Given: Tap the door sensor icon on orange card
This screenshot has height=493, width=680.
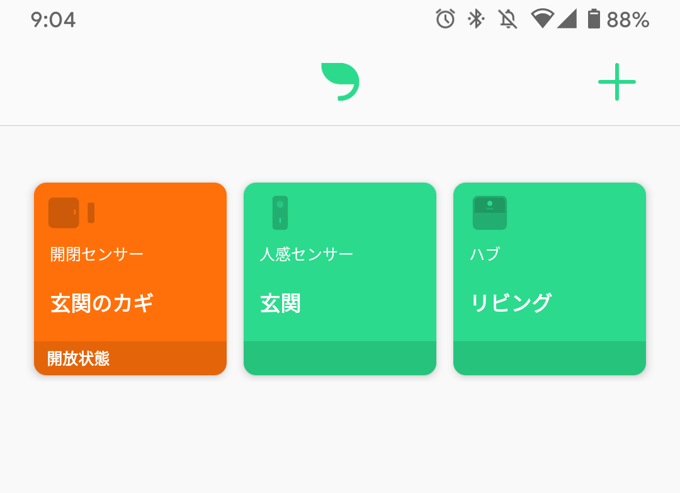Looking at the screenshot, I should [x=71, y=213].
